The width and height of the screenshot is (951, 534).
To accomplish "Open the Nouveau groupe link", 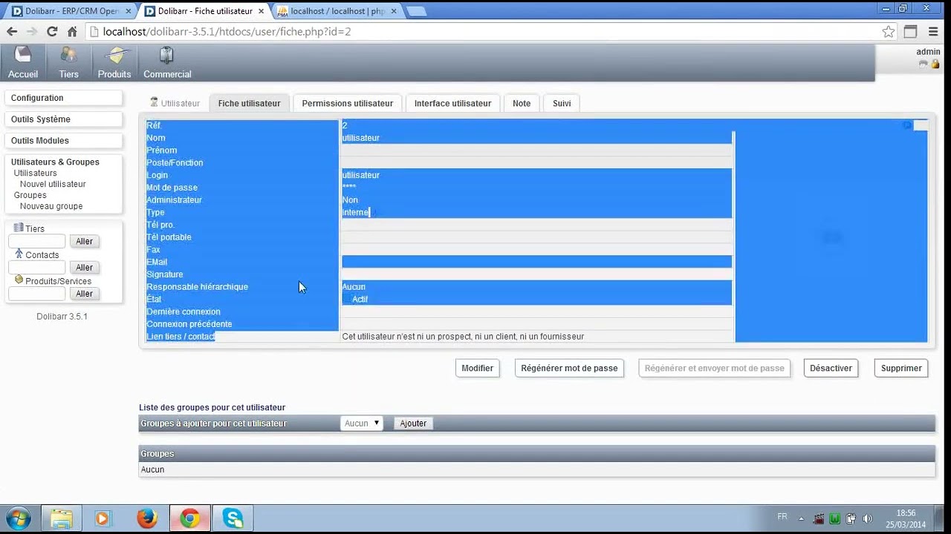I will click(51, 206).
